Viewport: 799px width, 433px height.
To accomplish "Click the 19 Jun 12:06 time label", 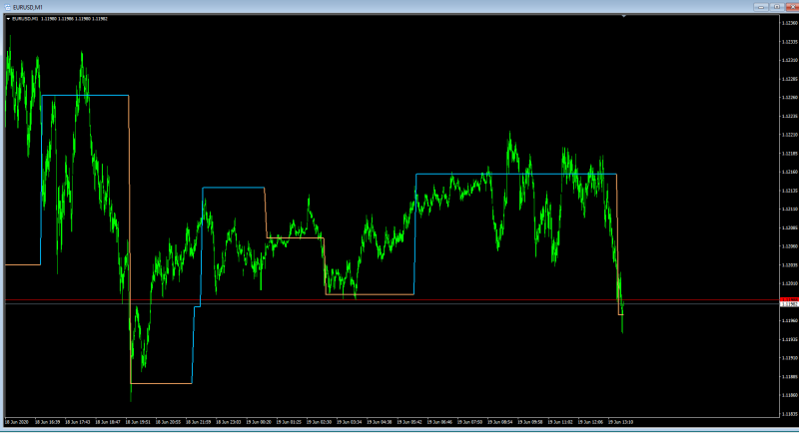I will click(x=590, y=422).
